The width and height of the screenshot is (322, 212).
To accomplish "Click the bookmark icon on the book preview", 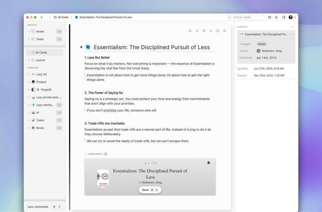I will pos(208,163).
